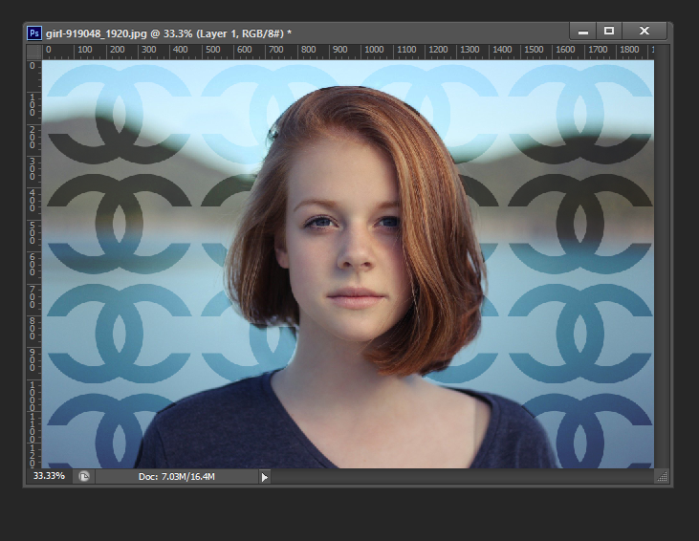Viewport: 699px width, 541px height.
Task: Click the Doc: 7.03M/16.4M status readout
Action: [177, 477]
